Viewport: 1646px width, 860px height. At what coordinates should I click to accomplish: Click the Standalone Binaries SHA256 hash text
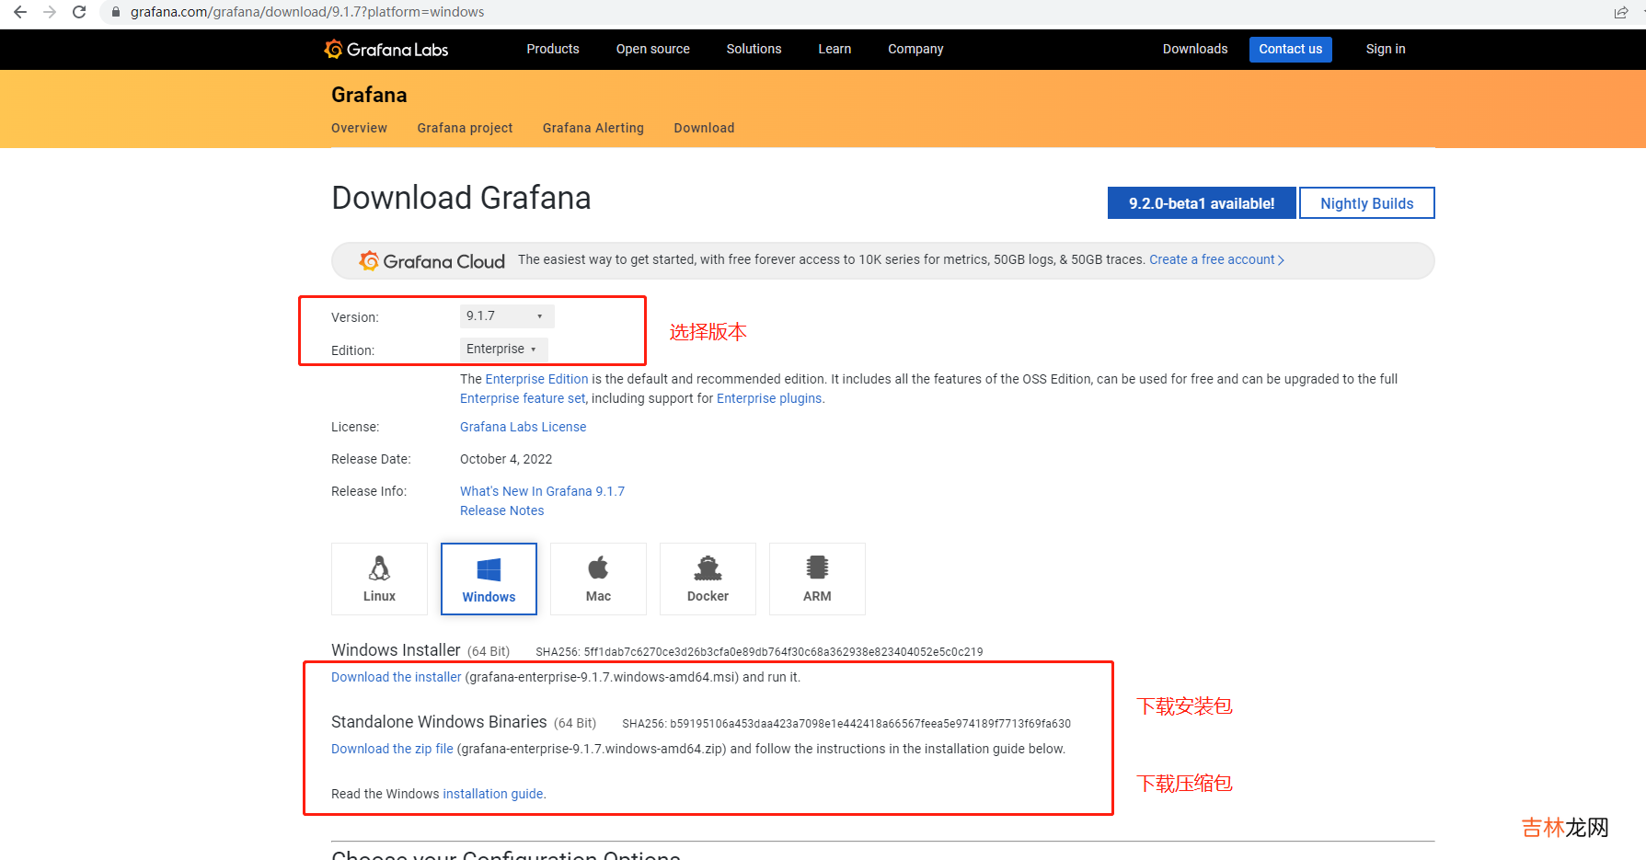tap(846, 724)
